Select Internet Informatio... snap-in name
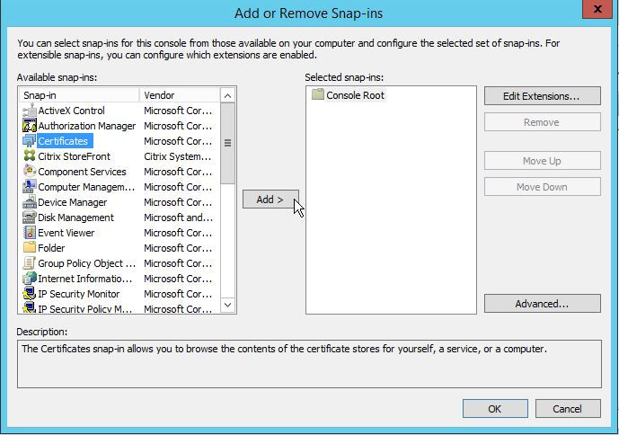Image resolution: width=619 pixels, height=435 pixels. point(84,279)
